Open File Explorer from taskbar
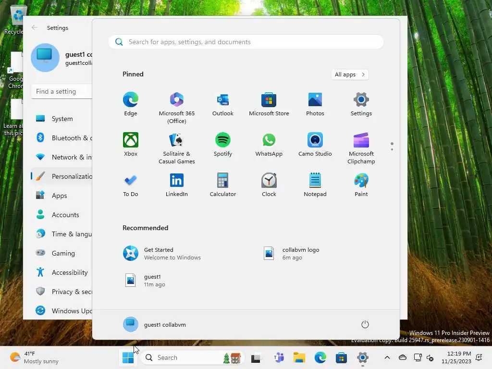Image resolution: width=492 pixels, height=369 pixels. [299, 357]
